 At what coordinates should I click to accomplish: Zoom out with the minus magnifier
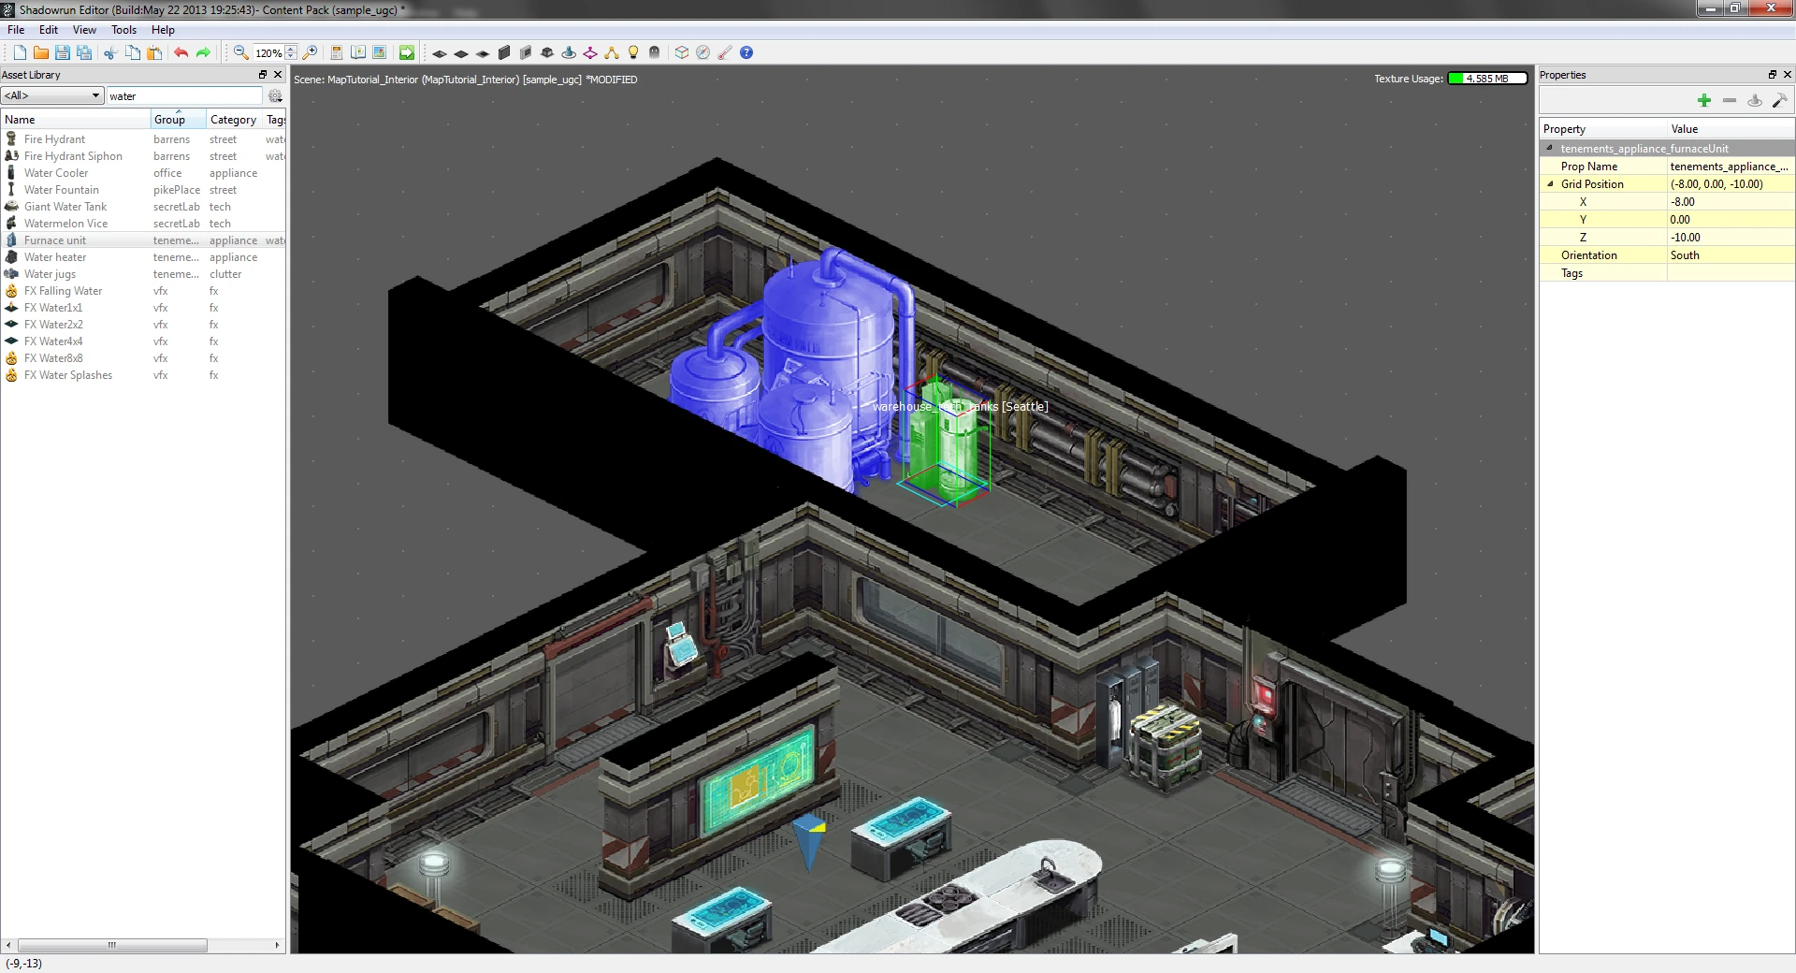coord(240,53)
